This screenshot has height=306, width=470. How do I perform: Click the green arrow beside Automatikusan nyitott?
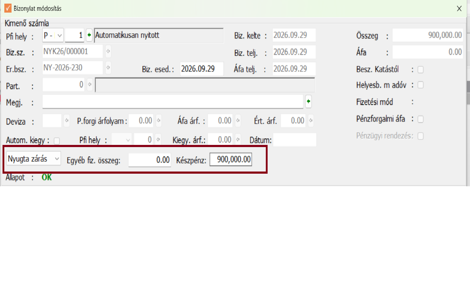coord(89,36)
